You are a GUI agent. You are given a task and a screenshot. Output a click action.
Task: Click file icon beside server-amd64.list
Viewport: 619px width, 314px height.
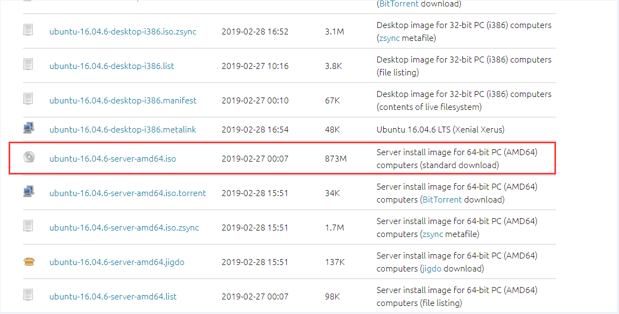29,294
